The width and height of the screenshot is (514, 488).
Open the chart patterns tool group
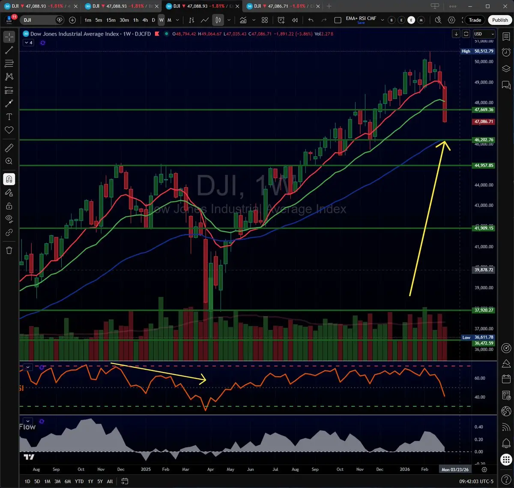click(x=9, y=77)
